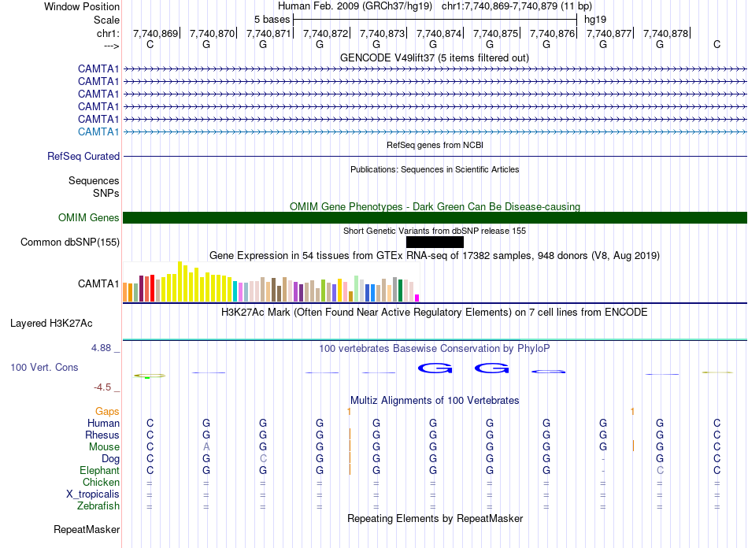The height and width of the screenshot is (548, 748).
Task: Click the Chicken species row label
Action: coord(101,482)
